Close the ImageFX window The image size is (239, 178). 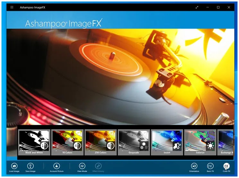tap(229, 7)
